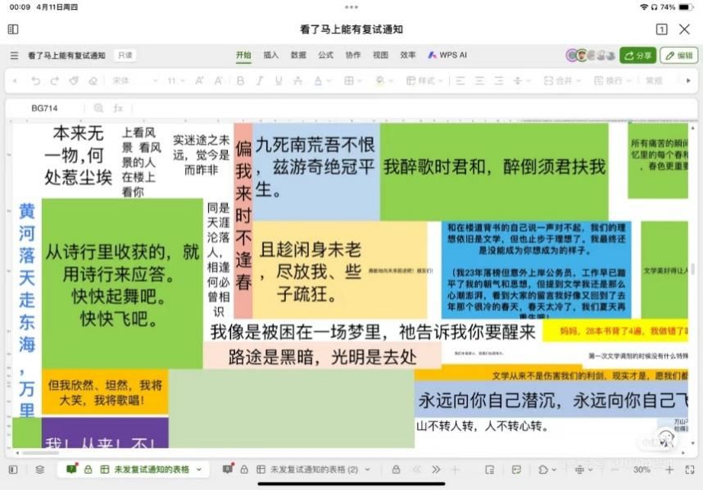Open the 数据 tab

298,55
